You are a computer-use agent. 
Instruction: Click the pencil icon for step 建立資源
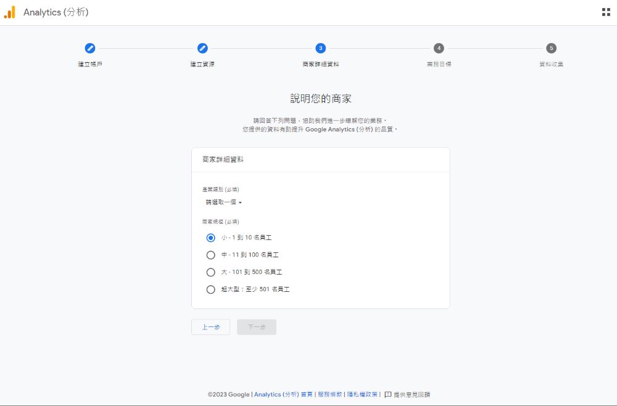(x=202, y=48)
